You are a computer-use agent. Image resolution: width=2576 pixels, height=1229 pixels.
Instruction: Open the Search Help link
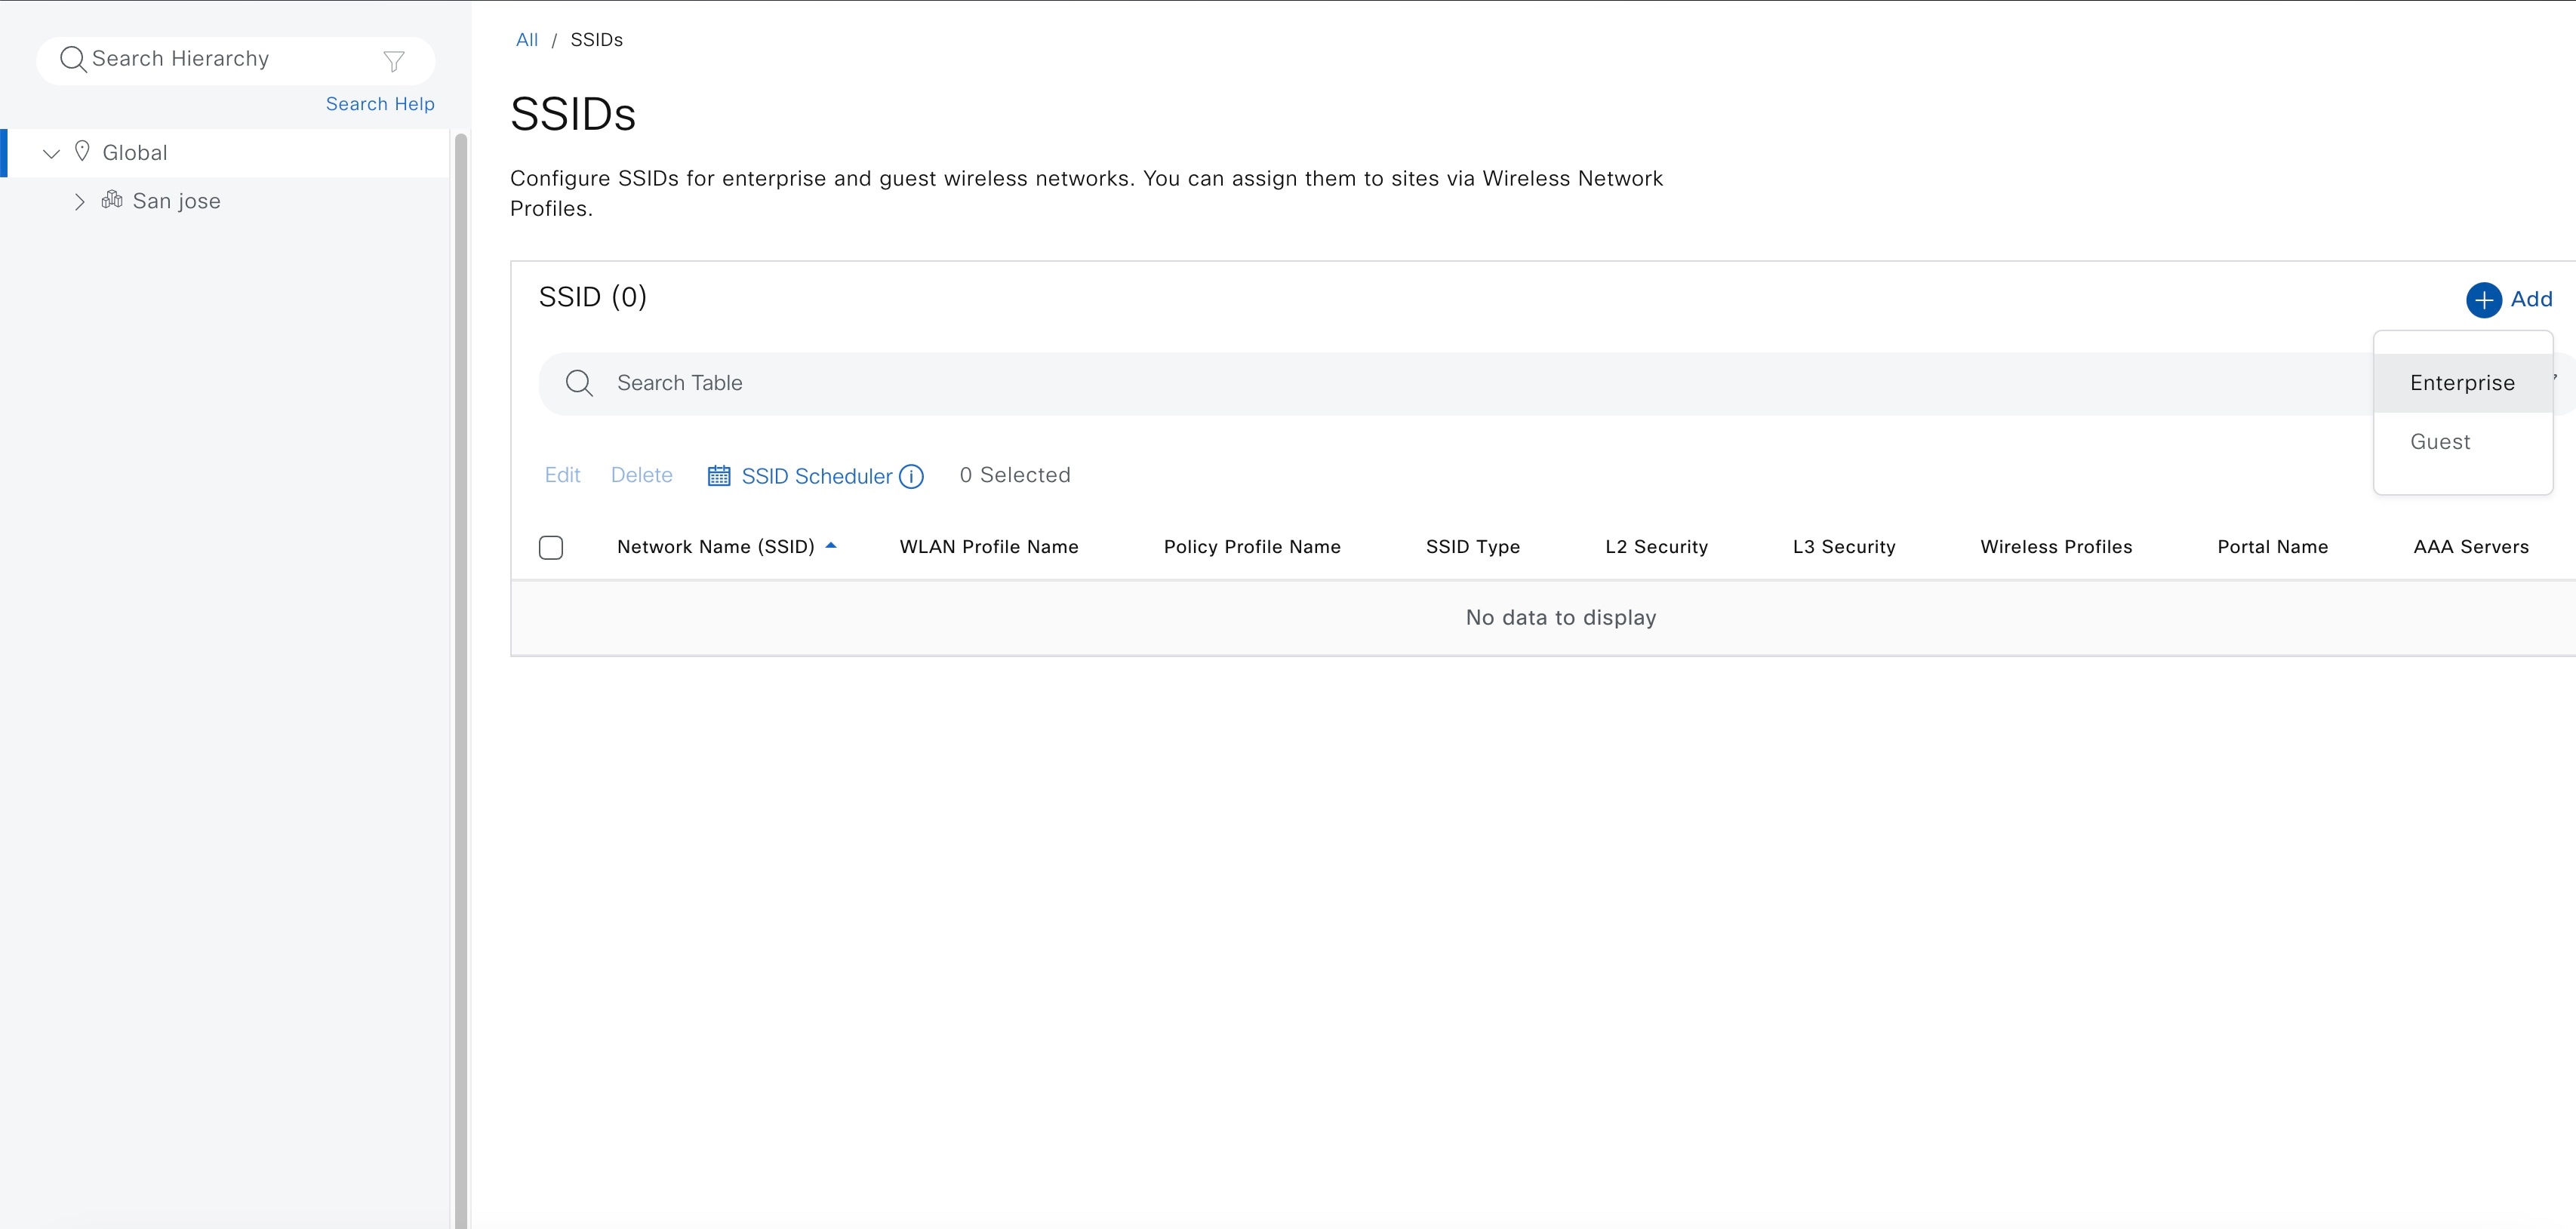(380, 104)
